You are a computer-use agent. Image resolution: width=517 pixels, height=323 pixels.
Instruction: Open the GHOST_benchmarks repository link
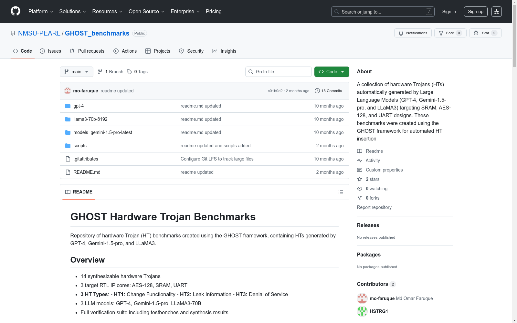[97, 33]
